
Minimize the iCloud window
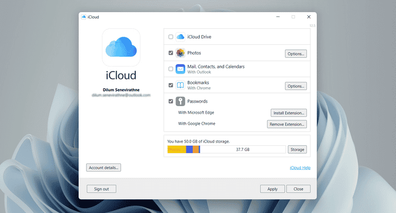(x=278, y=17)
